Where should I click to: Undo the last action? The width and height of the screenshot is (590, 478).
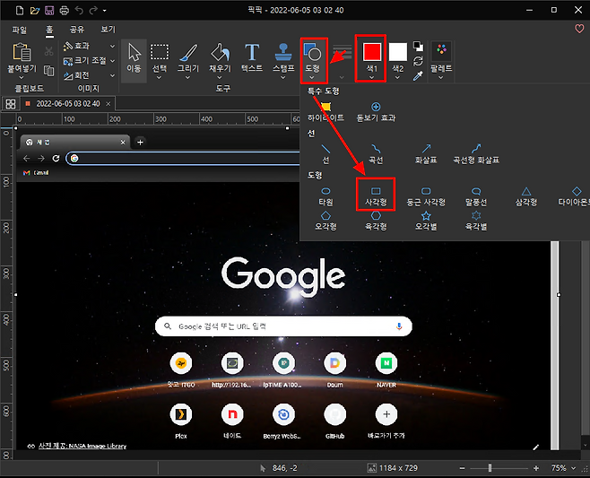[79, 10]
